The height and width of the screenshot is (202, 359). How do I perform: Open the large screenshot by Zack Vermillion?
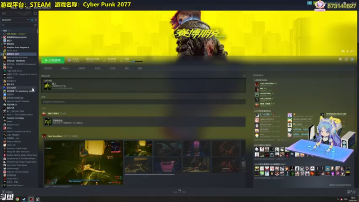[x=83, y=162]
